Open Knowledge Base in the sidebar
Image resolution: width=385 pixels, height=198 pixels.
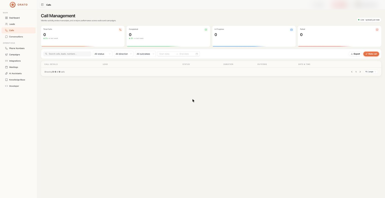19,80
